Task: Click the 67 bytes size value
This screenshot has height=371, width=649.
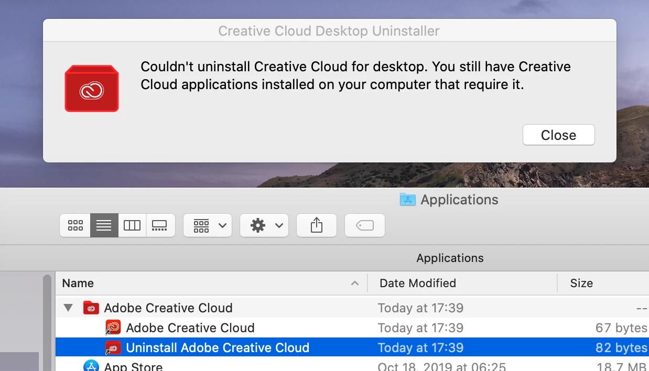Action: click(x=621, y=328)
